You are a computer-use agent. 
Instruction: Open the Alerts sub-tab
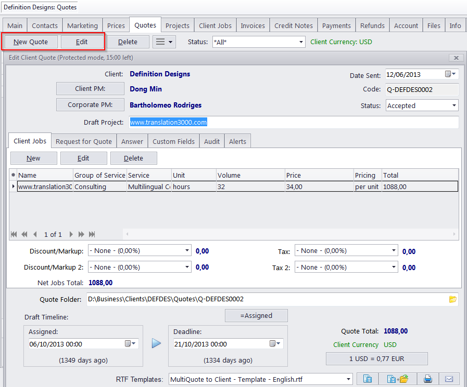pos(238,141)
